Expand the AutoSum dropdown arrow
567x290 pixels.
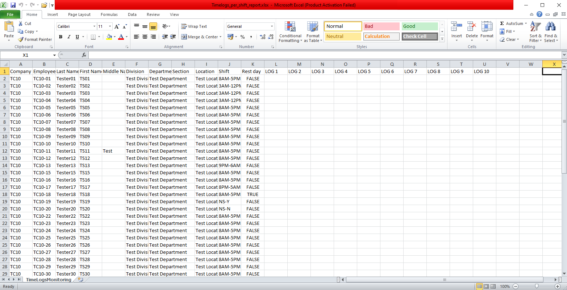(526, 24)
